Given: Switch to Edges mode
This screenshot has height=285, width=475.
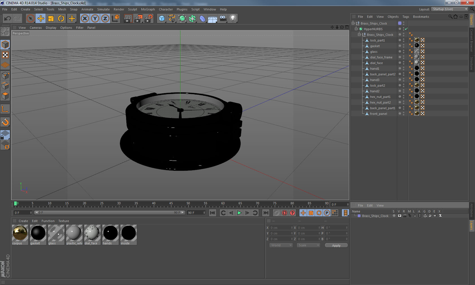Looking at the screenshot, I should pyautogui.click(x=5, y=86).
